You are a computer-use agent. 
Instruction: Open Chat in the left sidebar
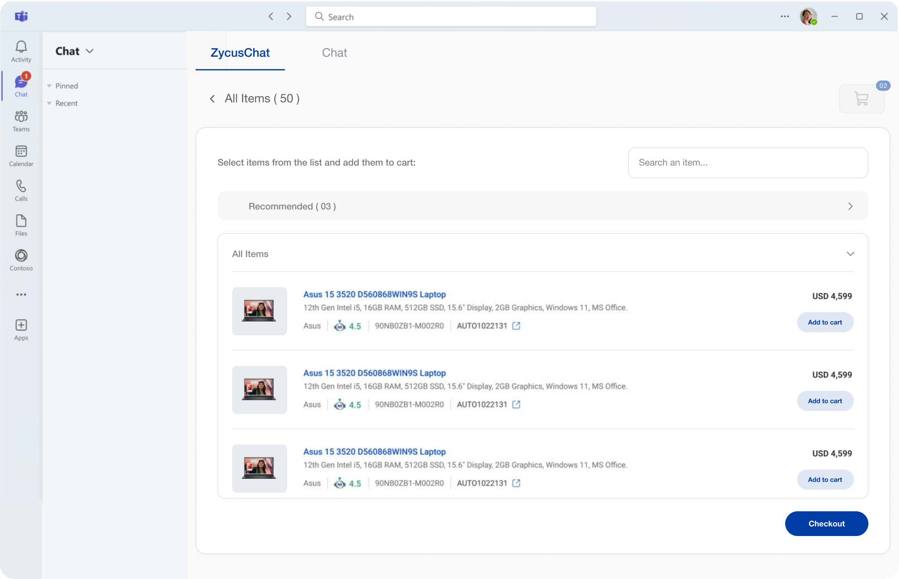tap(21, 86)
